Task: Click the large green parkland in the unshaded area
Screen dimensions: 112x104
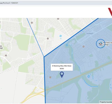Action: point(22,42)
